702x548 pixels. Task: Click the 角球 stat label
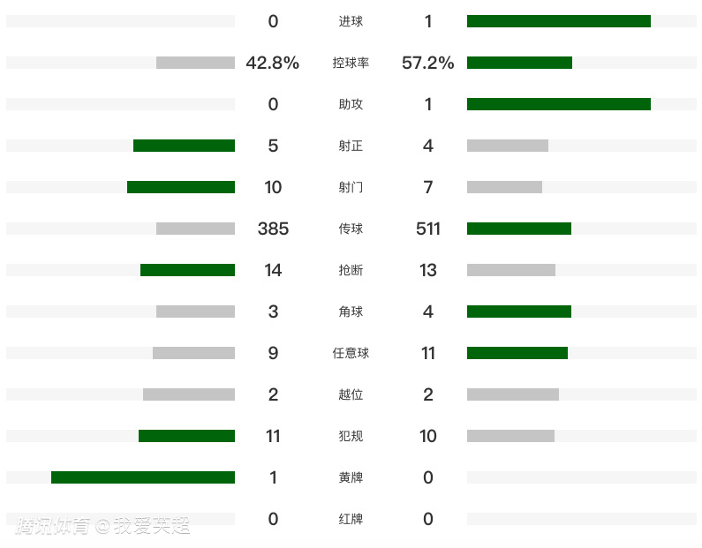pos(351,312)
